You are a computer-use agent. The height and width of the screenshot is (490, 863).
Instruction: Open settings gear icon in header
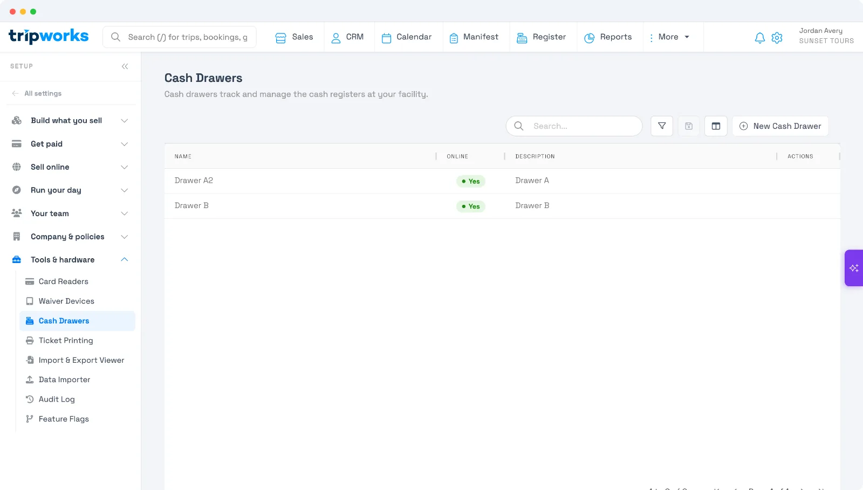tap(777, 38)
